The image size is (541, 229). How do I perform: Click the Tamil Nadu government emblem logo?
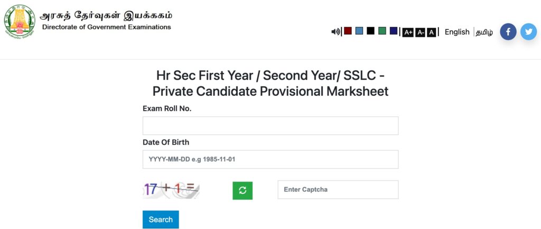pos(20,21)
